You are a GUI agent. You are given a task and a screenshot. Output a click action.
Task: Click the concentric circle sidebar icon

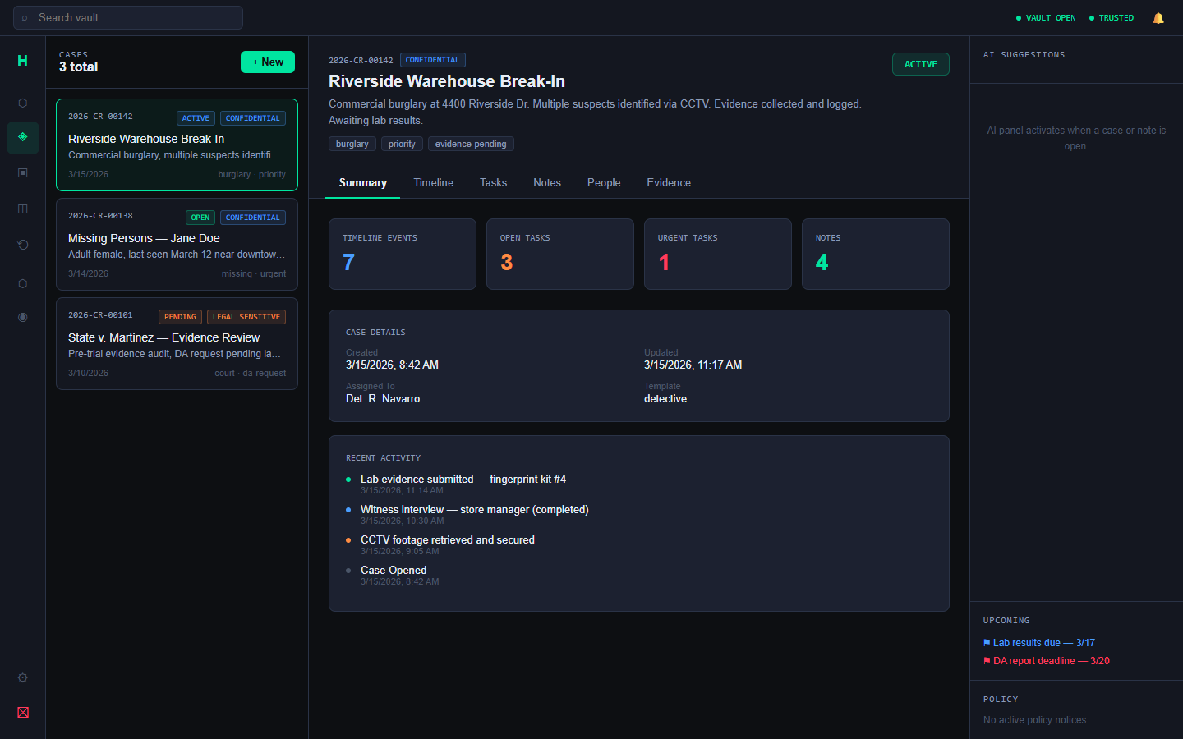click(23, 317)
